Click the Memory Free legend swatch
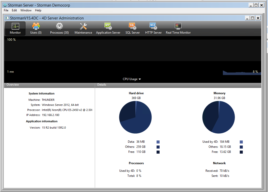 (241, 152)
